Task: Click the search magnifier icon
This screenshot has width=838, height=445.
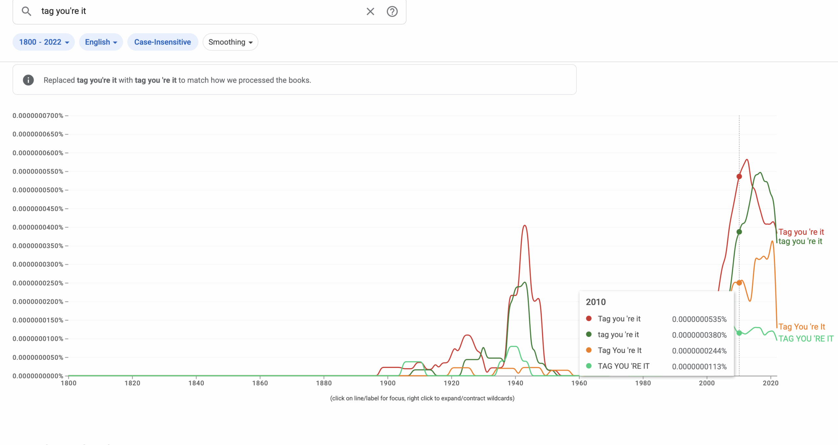Action: click(x=26, y=11)
